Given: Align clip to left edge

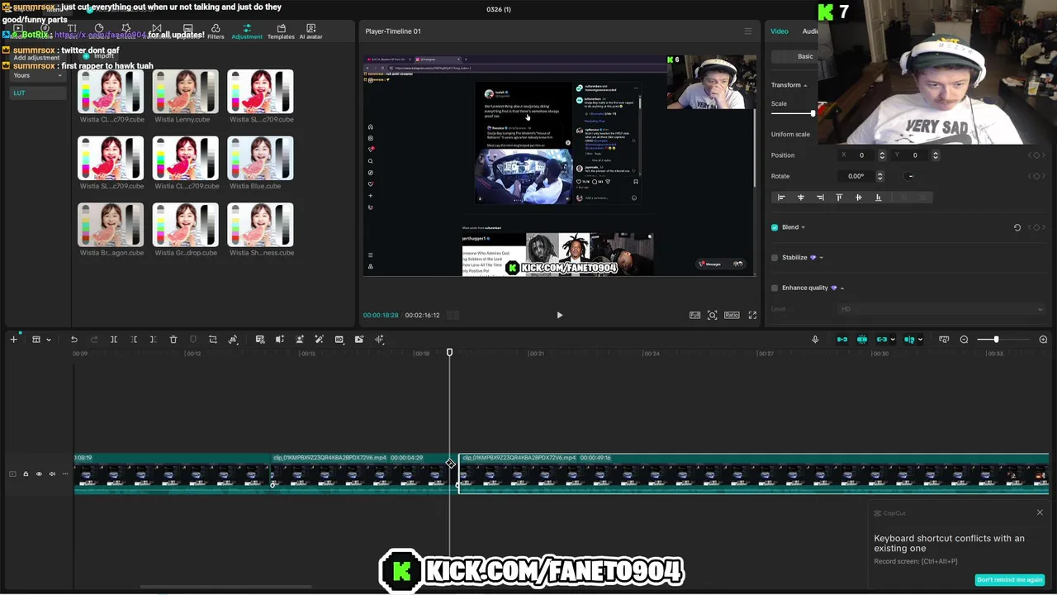Looking at the screenshot, I should pos(781,198).
